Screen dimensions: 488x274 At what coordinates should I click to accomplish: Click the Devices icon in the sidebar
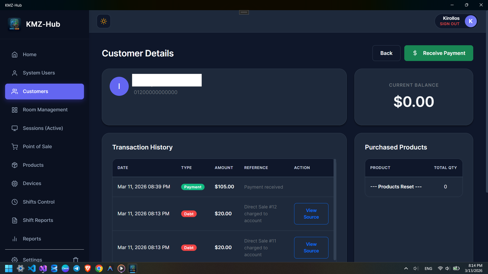point(15,184)
